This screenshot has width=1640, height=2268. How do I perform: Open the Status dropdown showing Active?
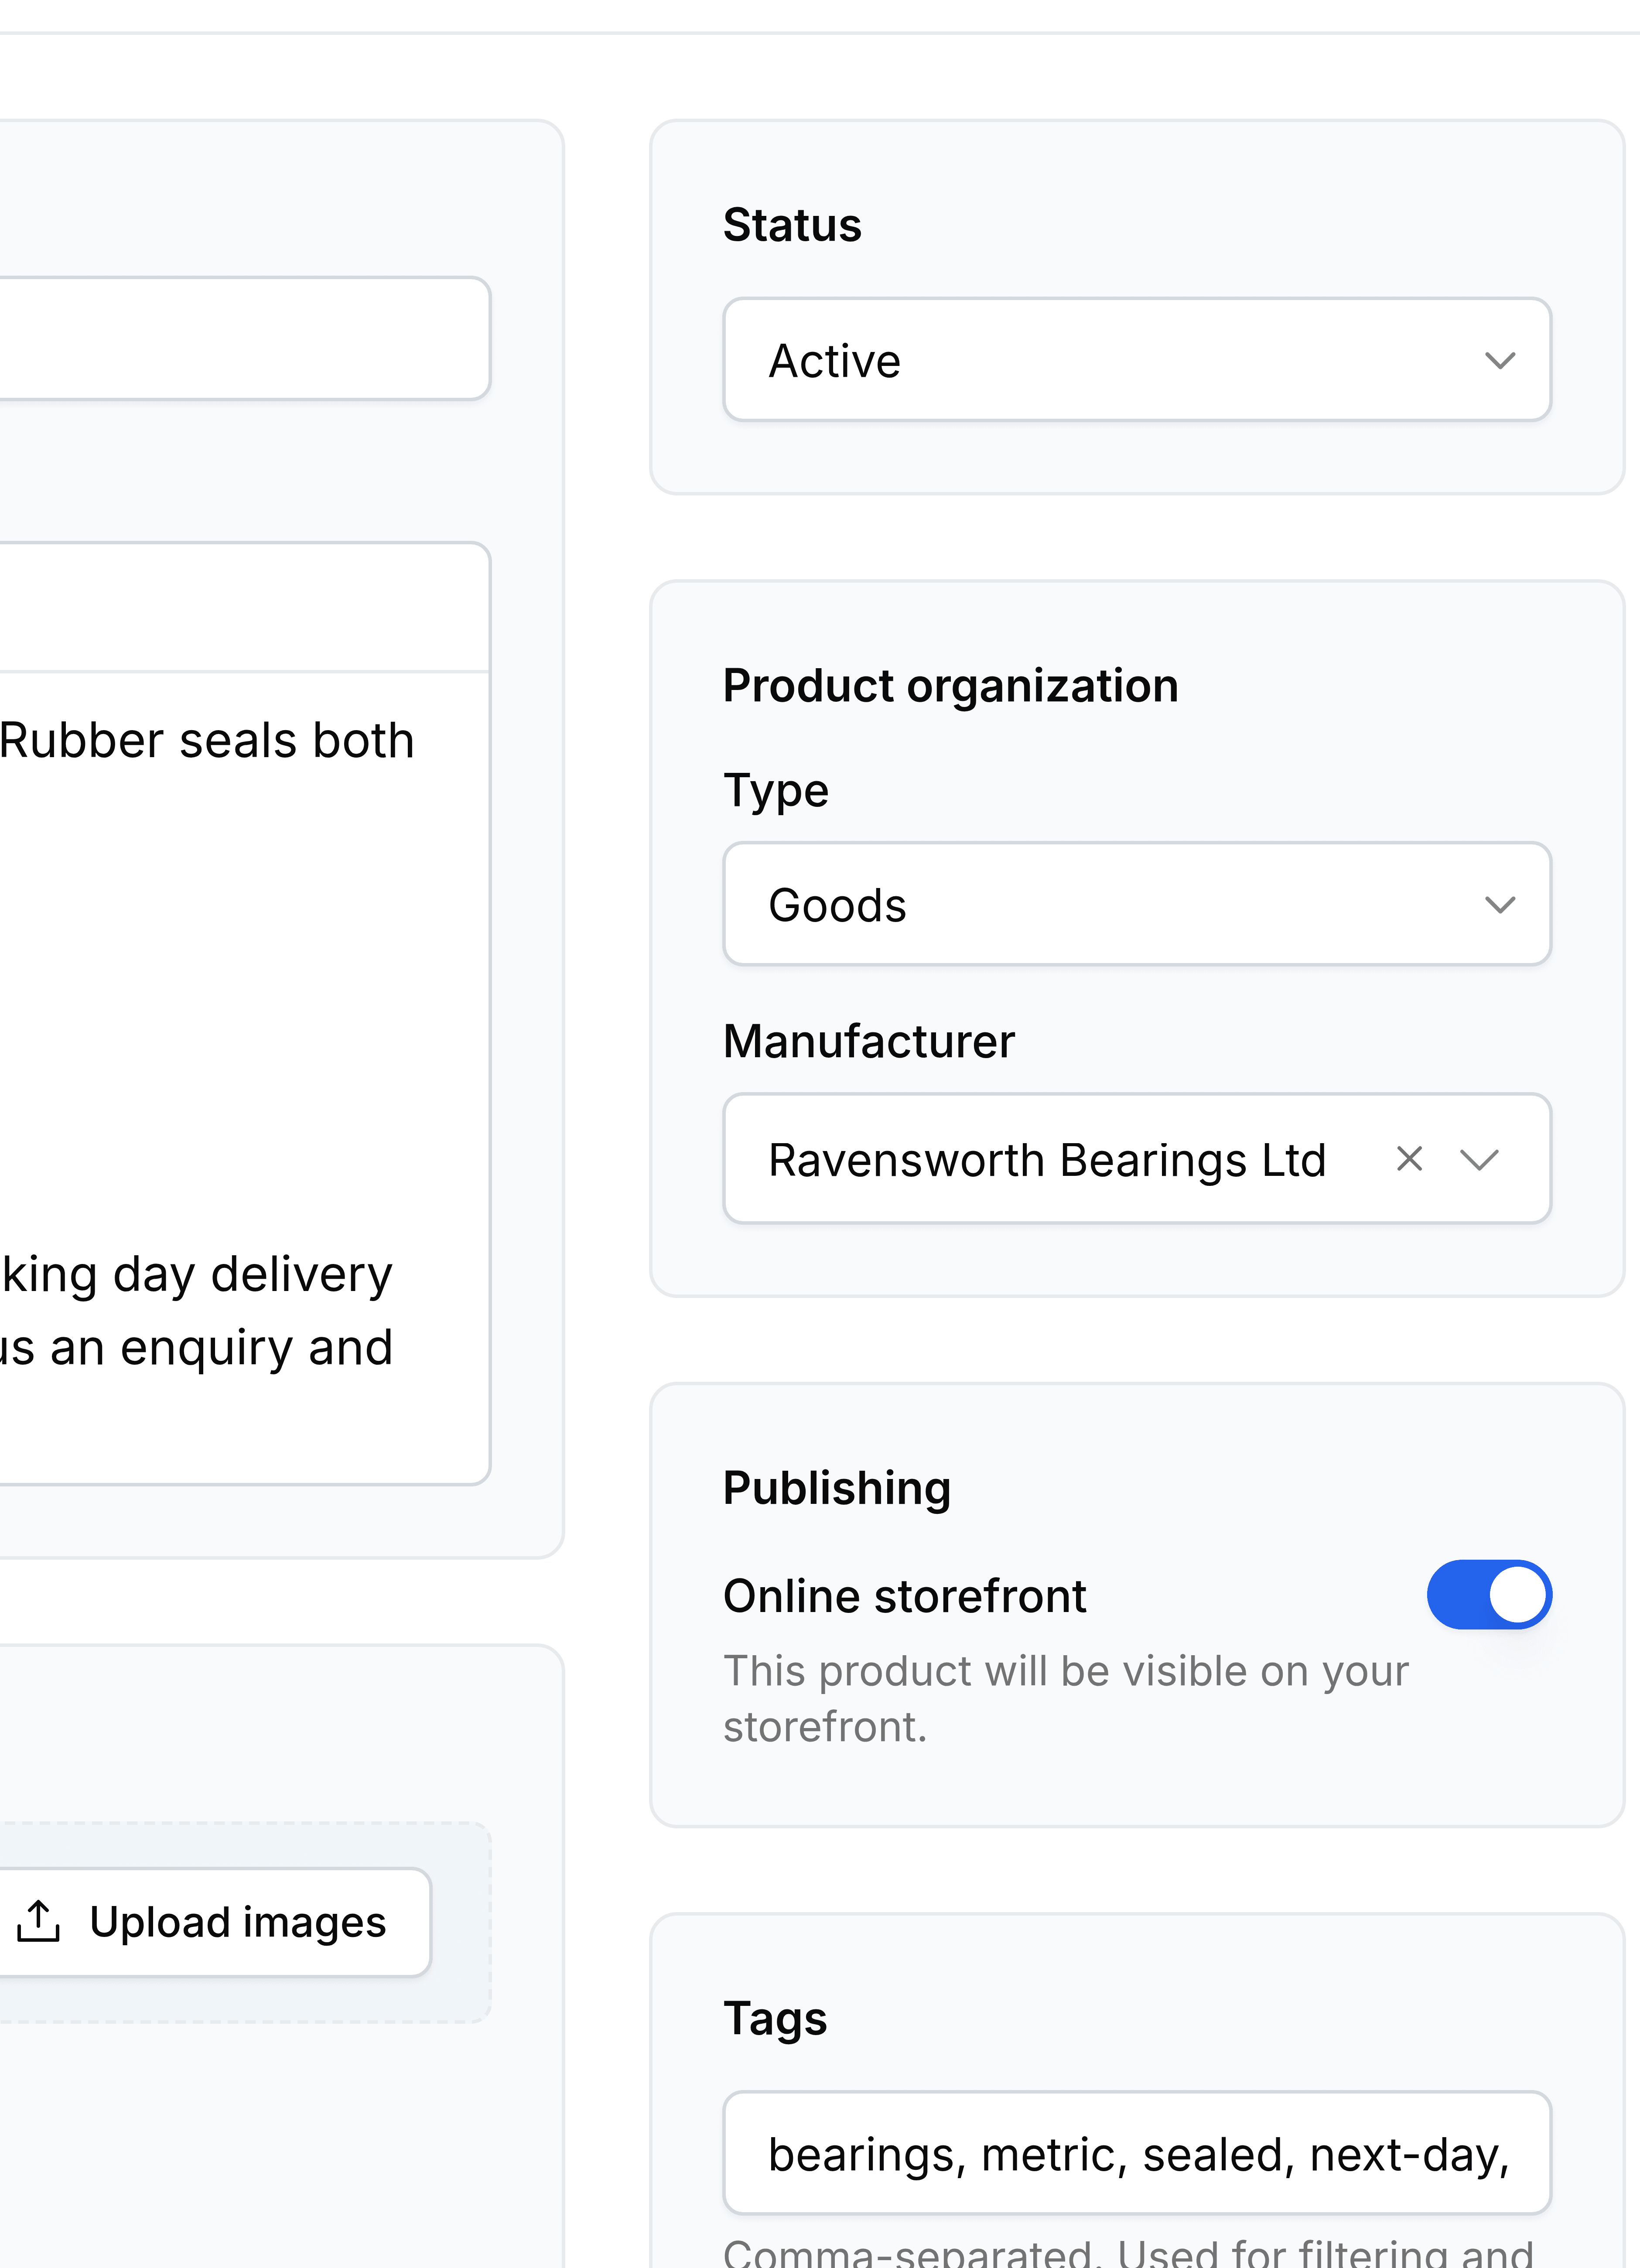(1137, 360)
